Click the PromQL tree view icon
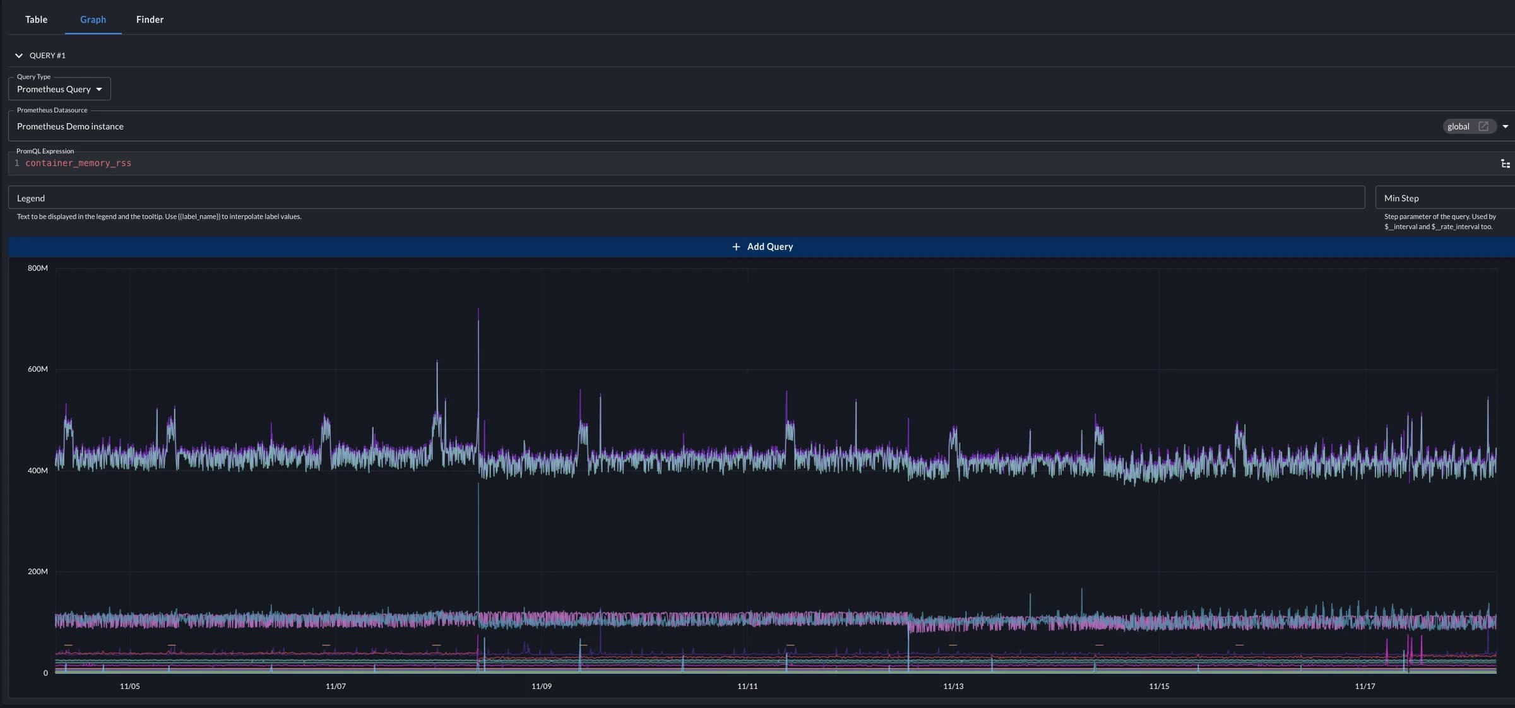 coord(1505,163)
